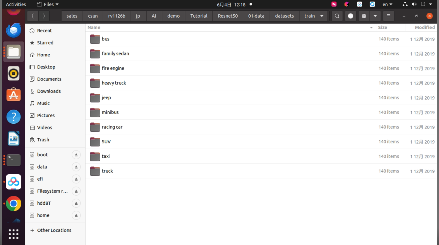This screenshot has width=439, height=245.
Task: Eject the hdd8T volume
Action: point(76,203)
